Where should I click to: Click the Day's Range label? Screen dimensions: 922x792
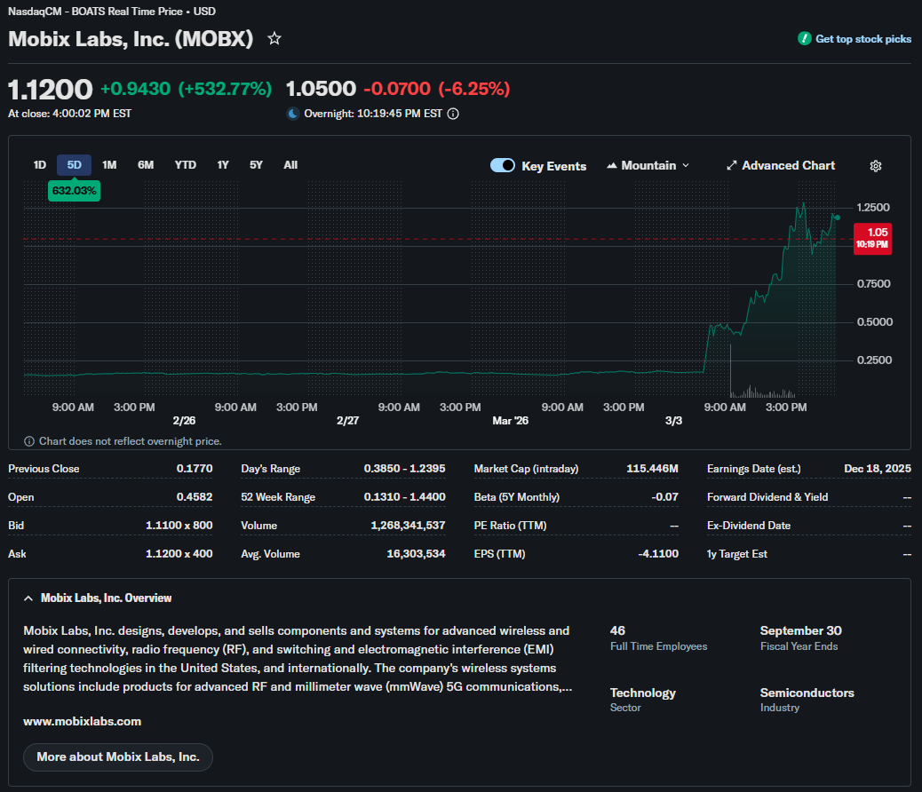point(271,469)
